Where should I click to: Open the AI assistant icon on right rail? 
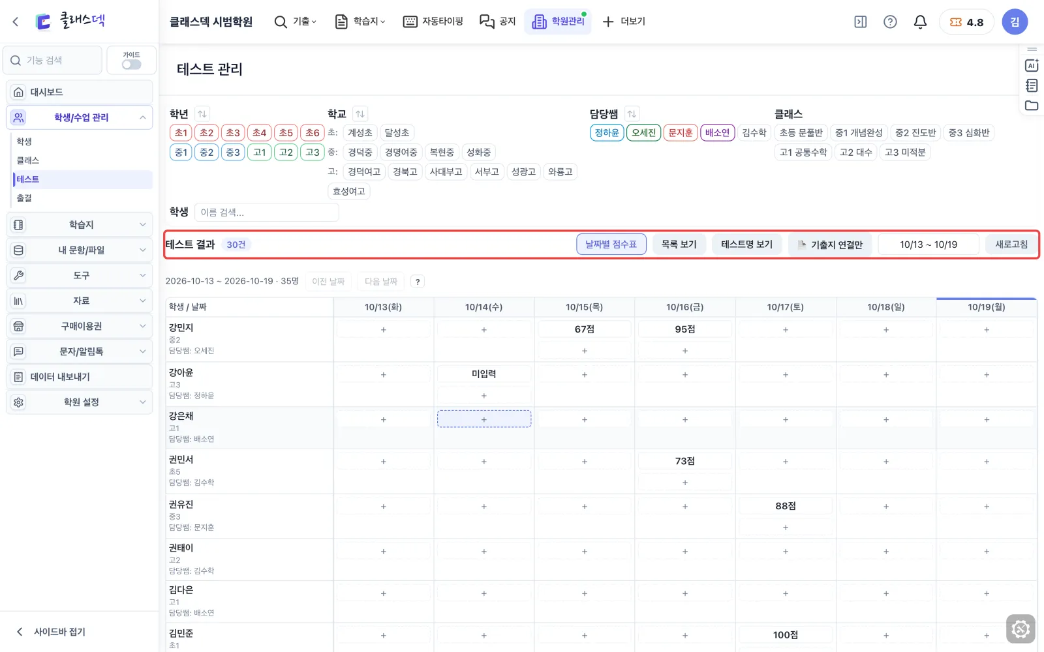[1032, 65]
